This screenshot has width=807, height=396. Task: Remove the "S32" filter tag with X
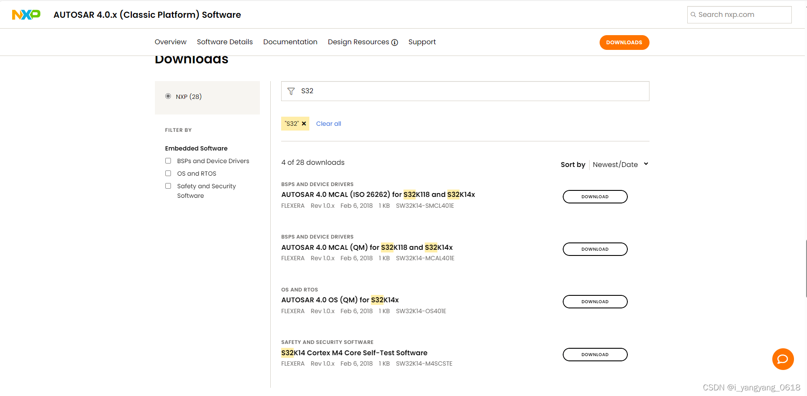click(304, 124)
